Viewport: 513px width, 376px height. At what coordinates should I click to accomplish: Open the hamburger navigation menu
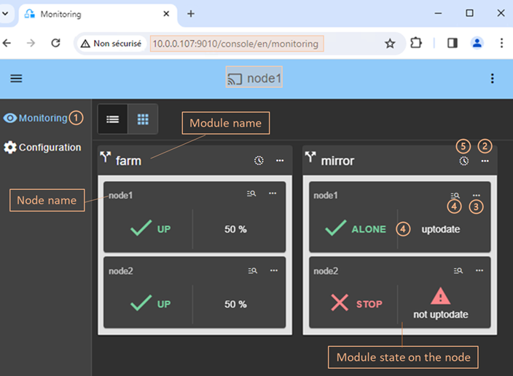[x=16, y=79]
